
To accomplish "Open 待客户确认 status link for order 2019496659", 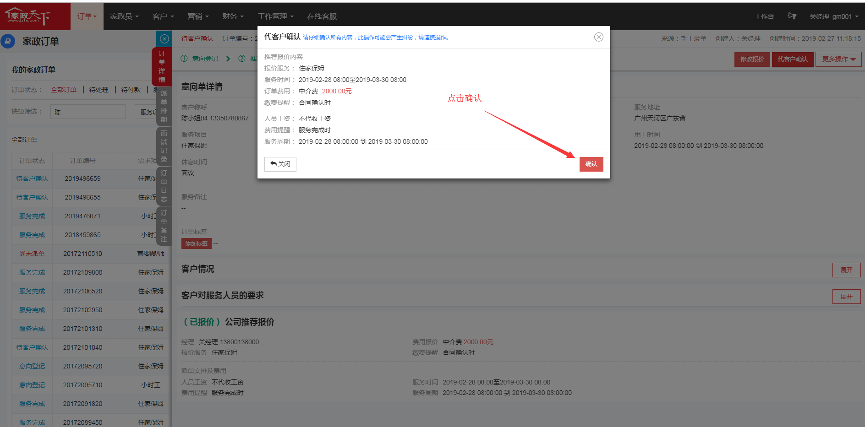I will 32,178.
